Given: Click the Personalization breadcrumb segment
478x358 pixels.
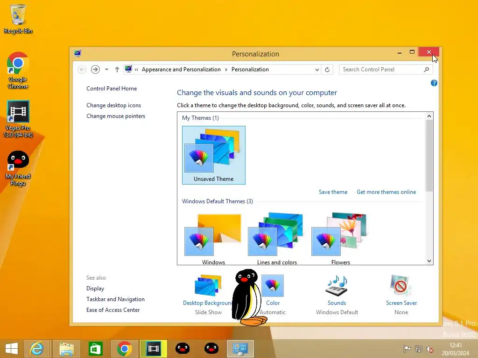Looking at the screenshot, I should pyautogui.click(x=250, y=70).
